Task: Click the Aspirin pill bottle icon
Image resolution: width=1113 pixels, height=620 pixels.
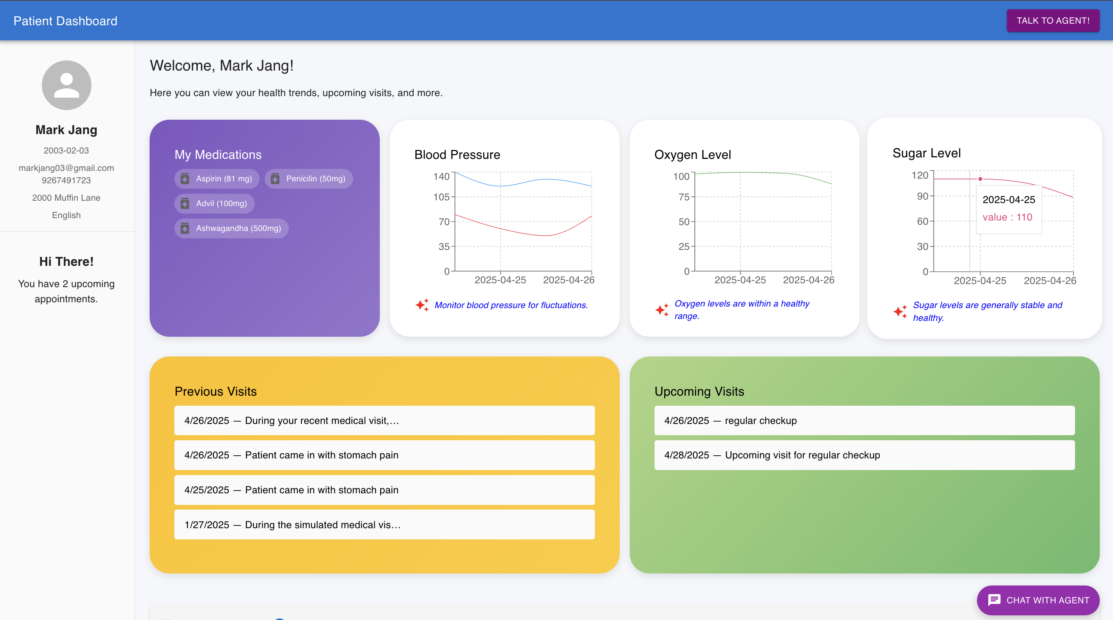Action: point(185,179)
